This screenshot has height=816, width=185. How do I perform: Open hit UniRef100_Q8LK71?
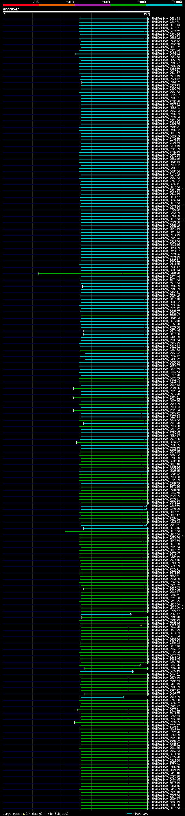tap(166, 22)
